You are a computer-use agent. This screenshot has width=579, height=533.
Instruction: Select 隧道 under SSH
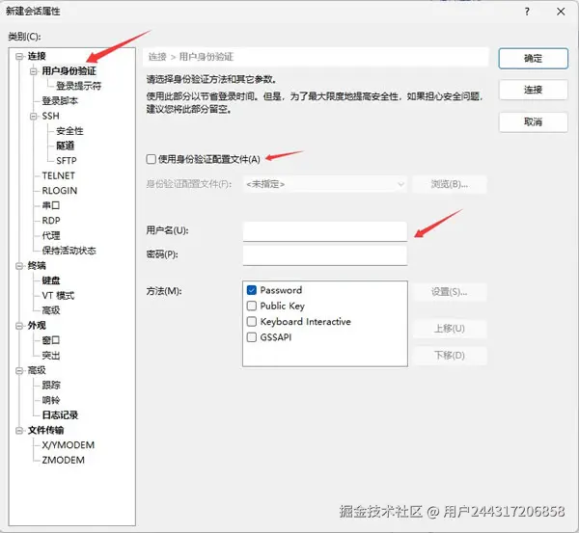click(65, 146)
